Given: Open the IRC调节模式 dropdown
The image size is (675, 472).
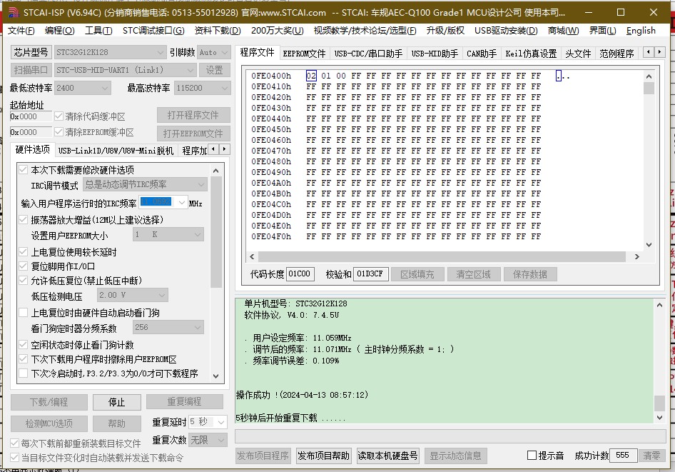Looking at the screenshot, I should [145, 184].
